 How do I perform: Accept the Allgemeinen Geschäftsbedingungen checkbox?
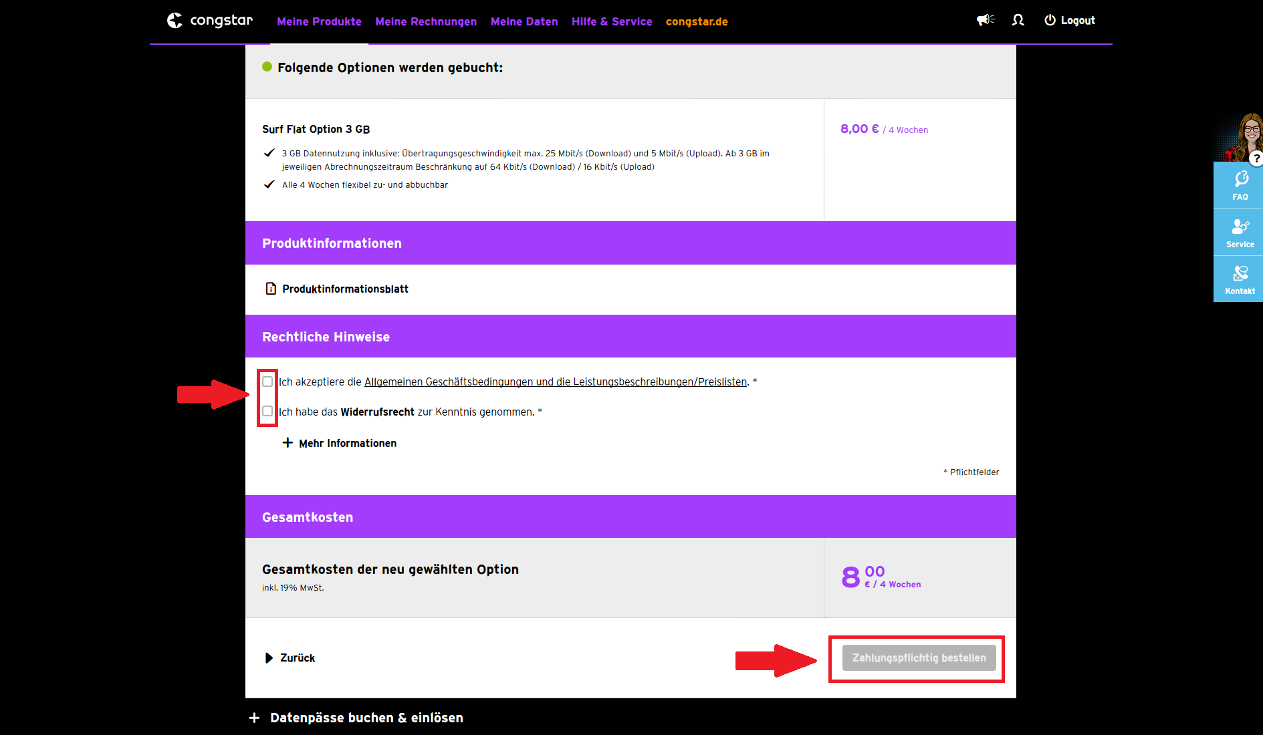pyautogui.click(x=267, y=382)
